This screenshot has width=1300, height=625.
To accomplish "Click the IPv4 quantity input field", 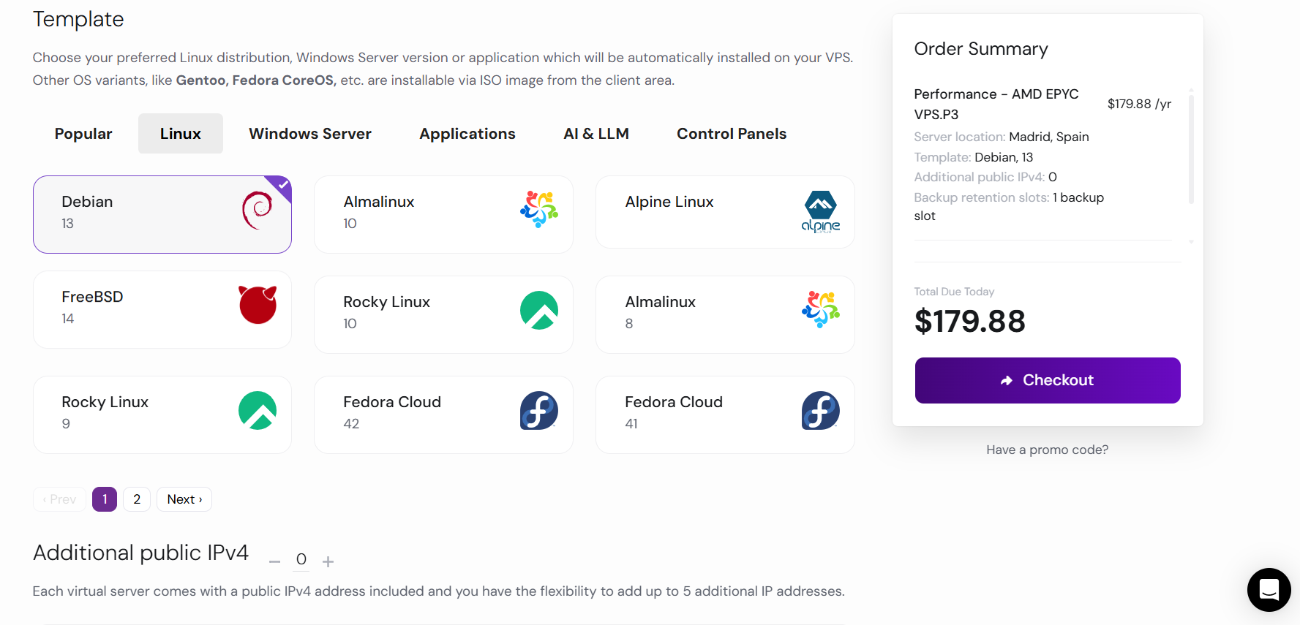I will tap(301, 560).
